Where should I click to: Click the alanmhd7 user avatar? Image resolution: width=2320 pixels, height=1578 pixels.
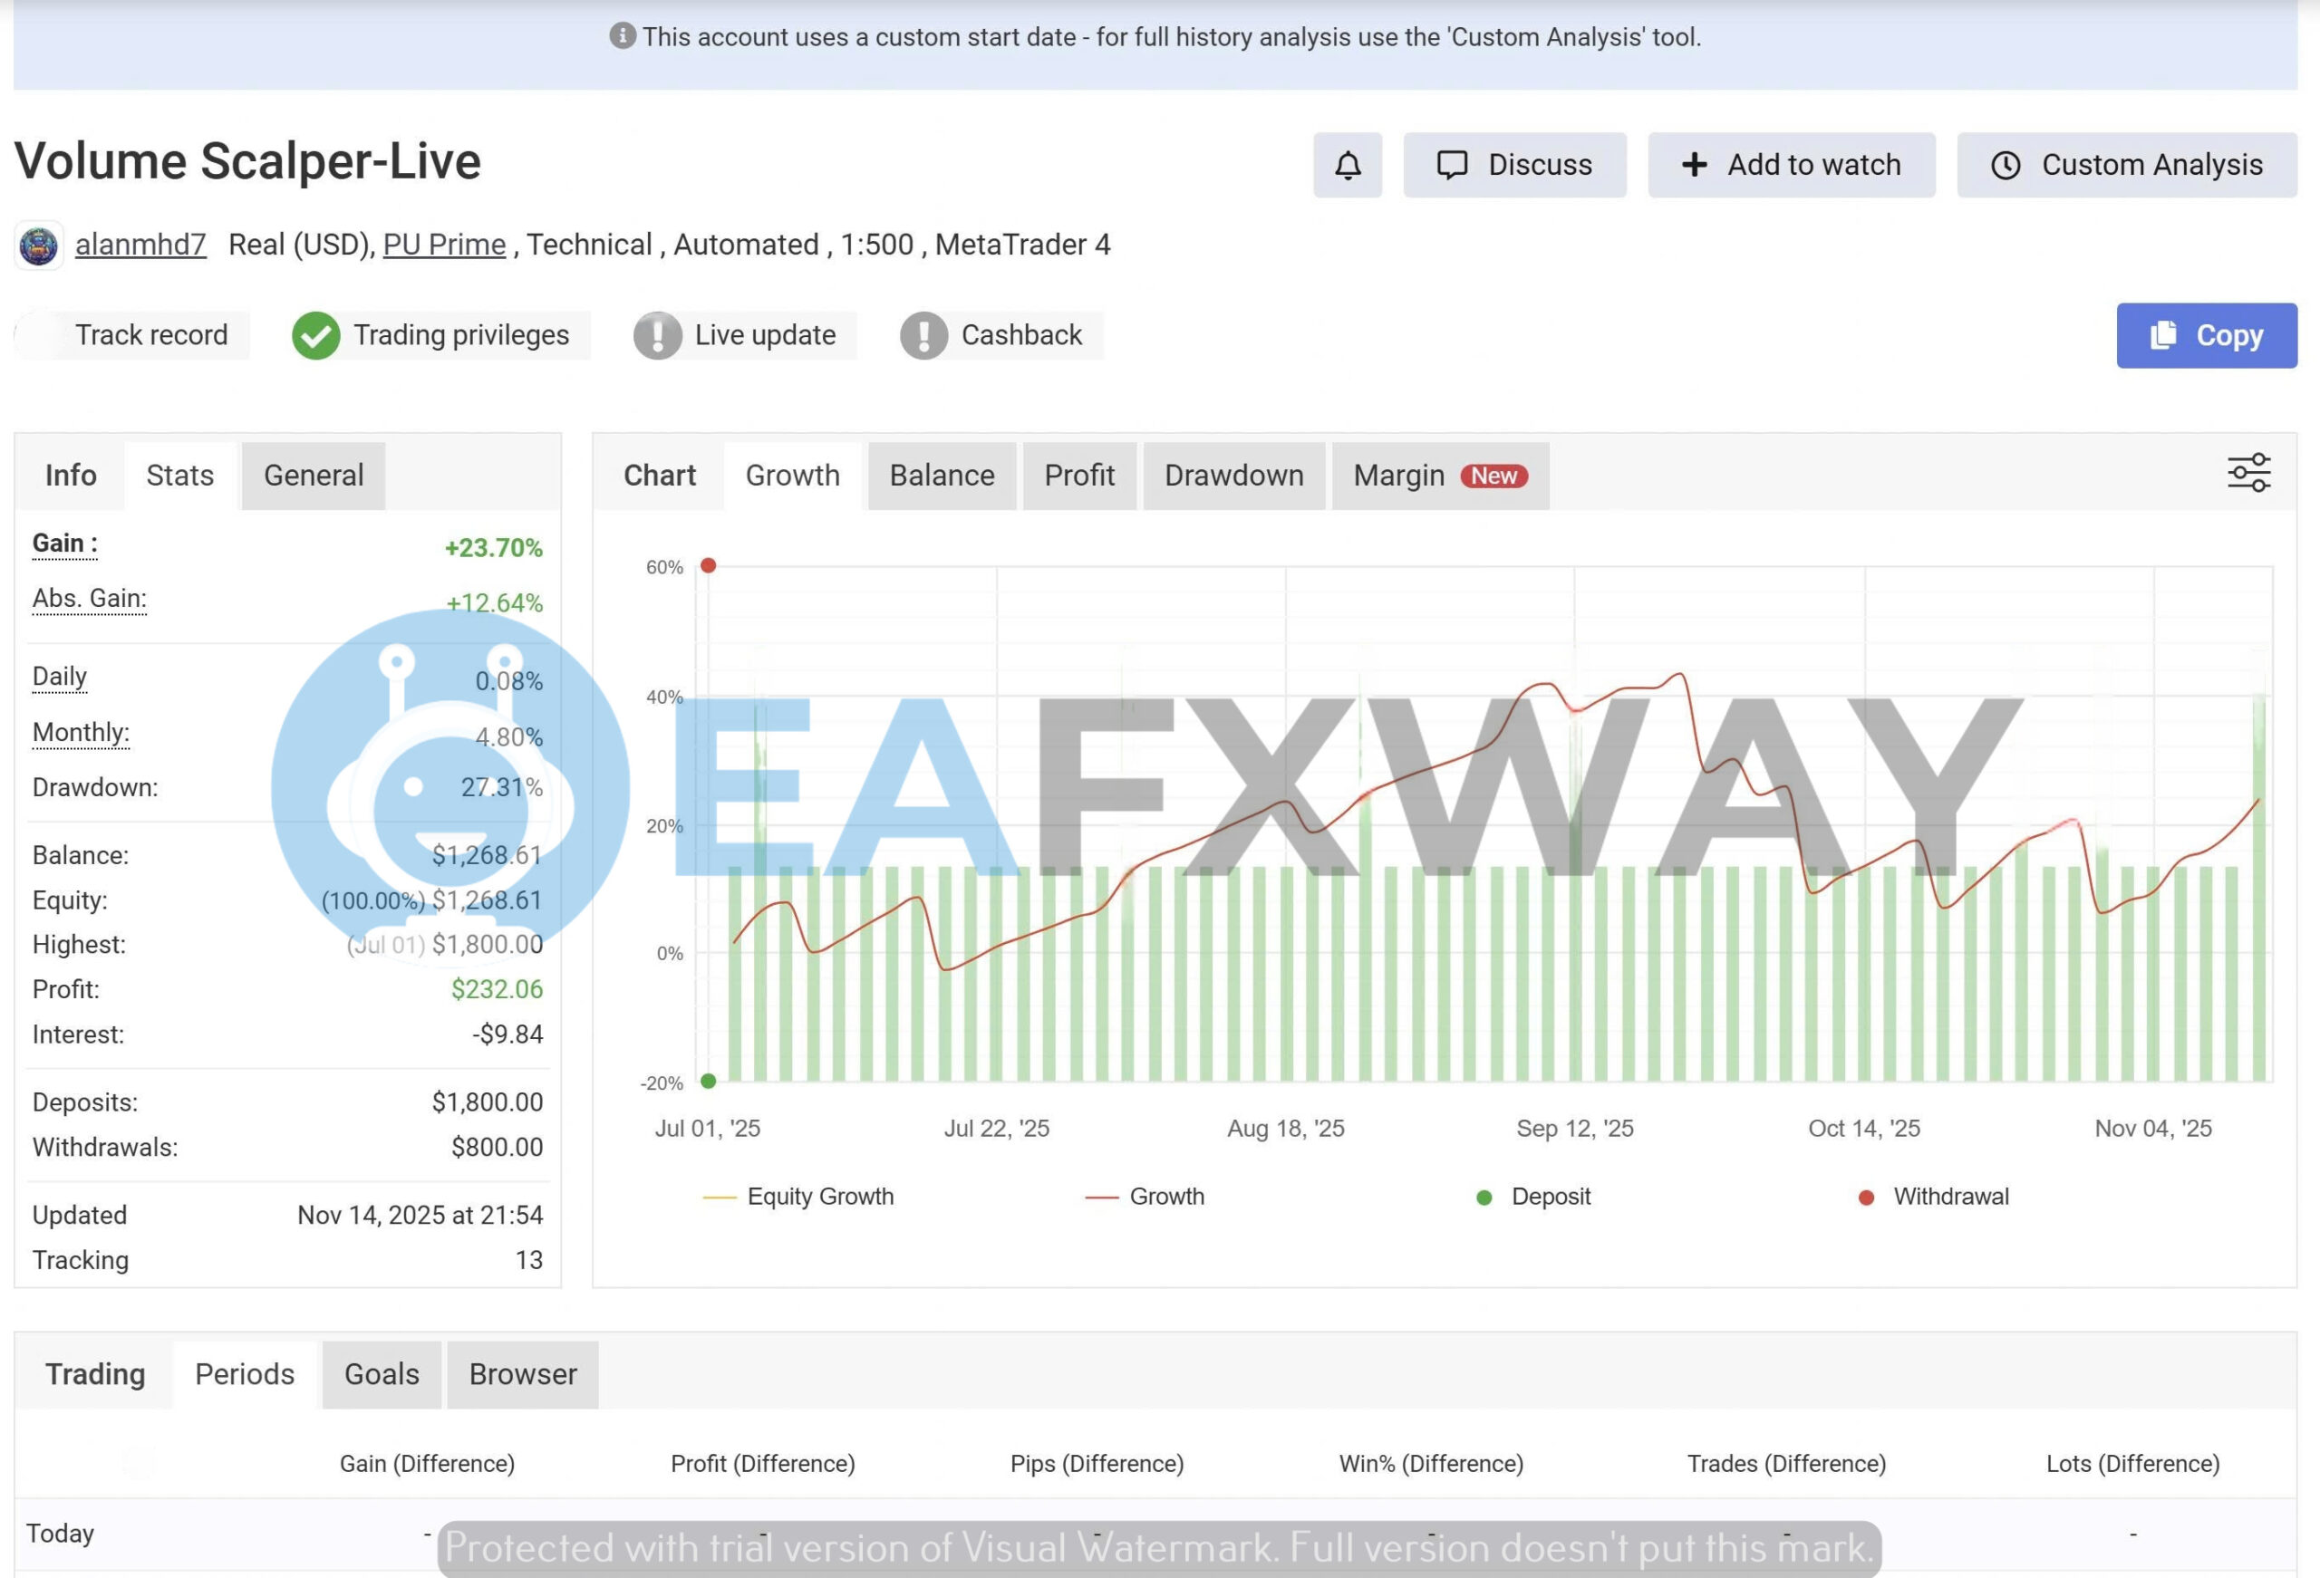39,245
